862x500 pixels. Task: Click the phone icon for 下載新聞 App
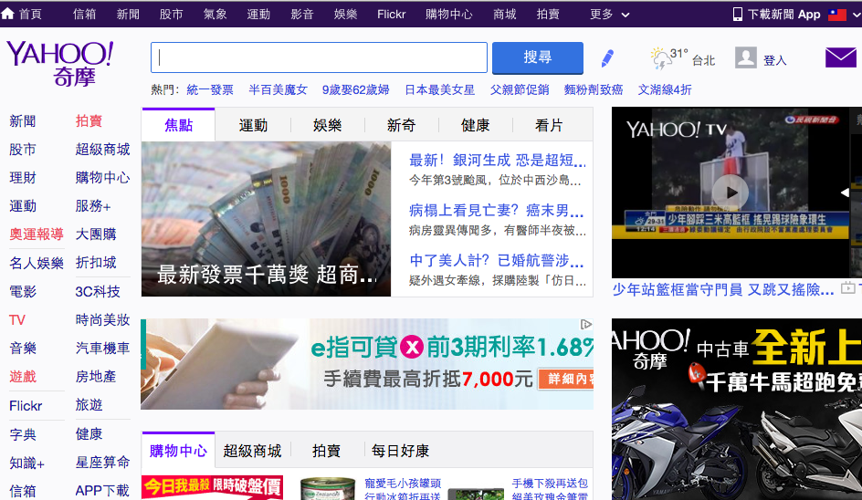737,15
